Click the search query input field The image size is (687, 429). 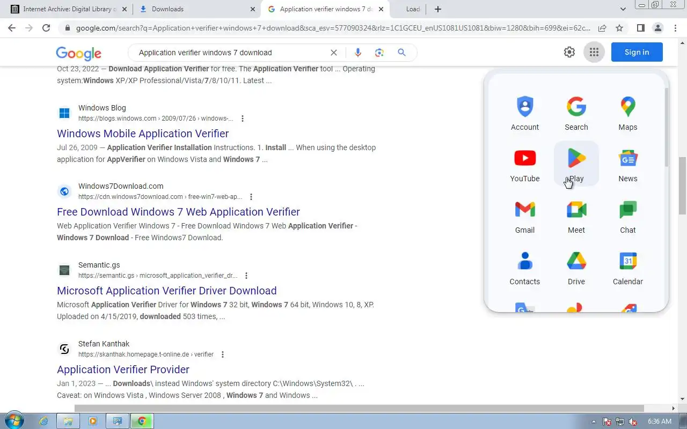[231, 53]
